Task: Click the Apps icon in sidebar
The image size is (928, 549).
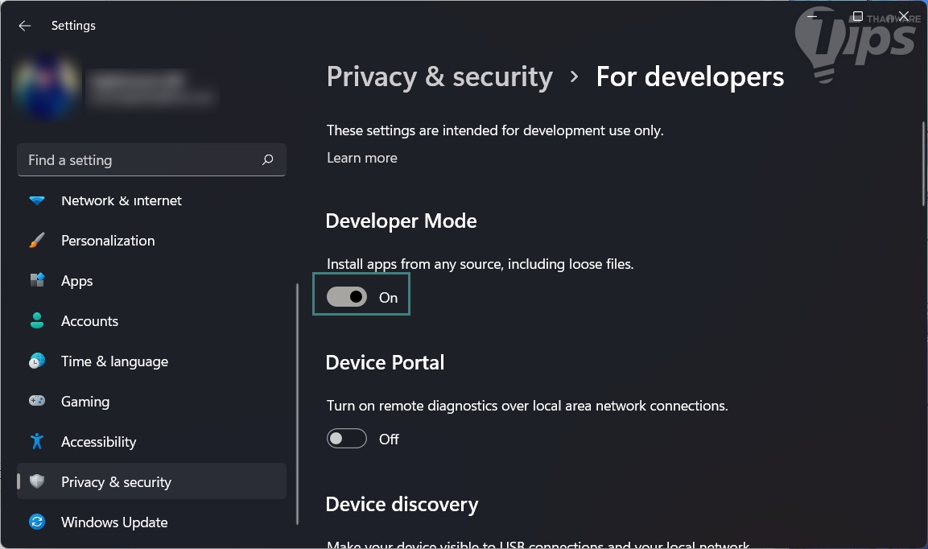Action: [37, 281]
